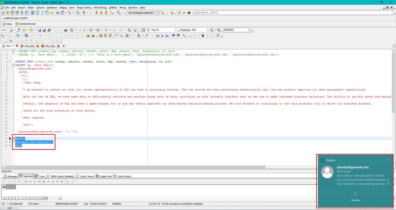The width and height of the screenshot is (396, 210).
Task: Open the Top 20 dropdown list
Action: pos(176,30)
